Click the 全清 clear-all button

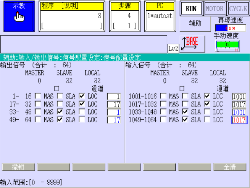[230, 167]
